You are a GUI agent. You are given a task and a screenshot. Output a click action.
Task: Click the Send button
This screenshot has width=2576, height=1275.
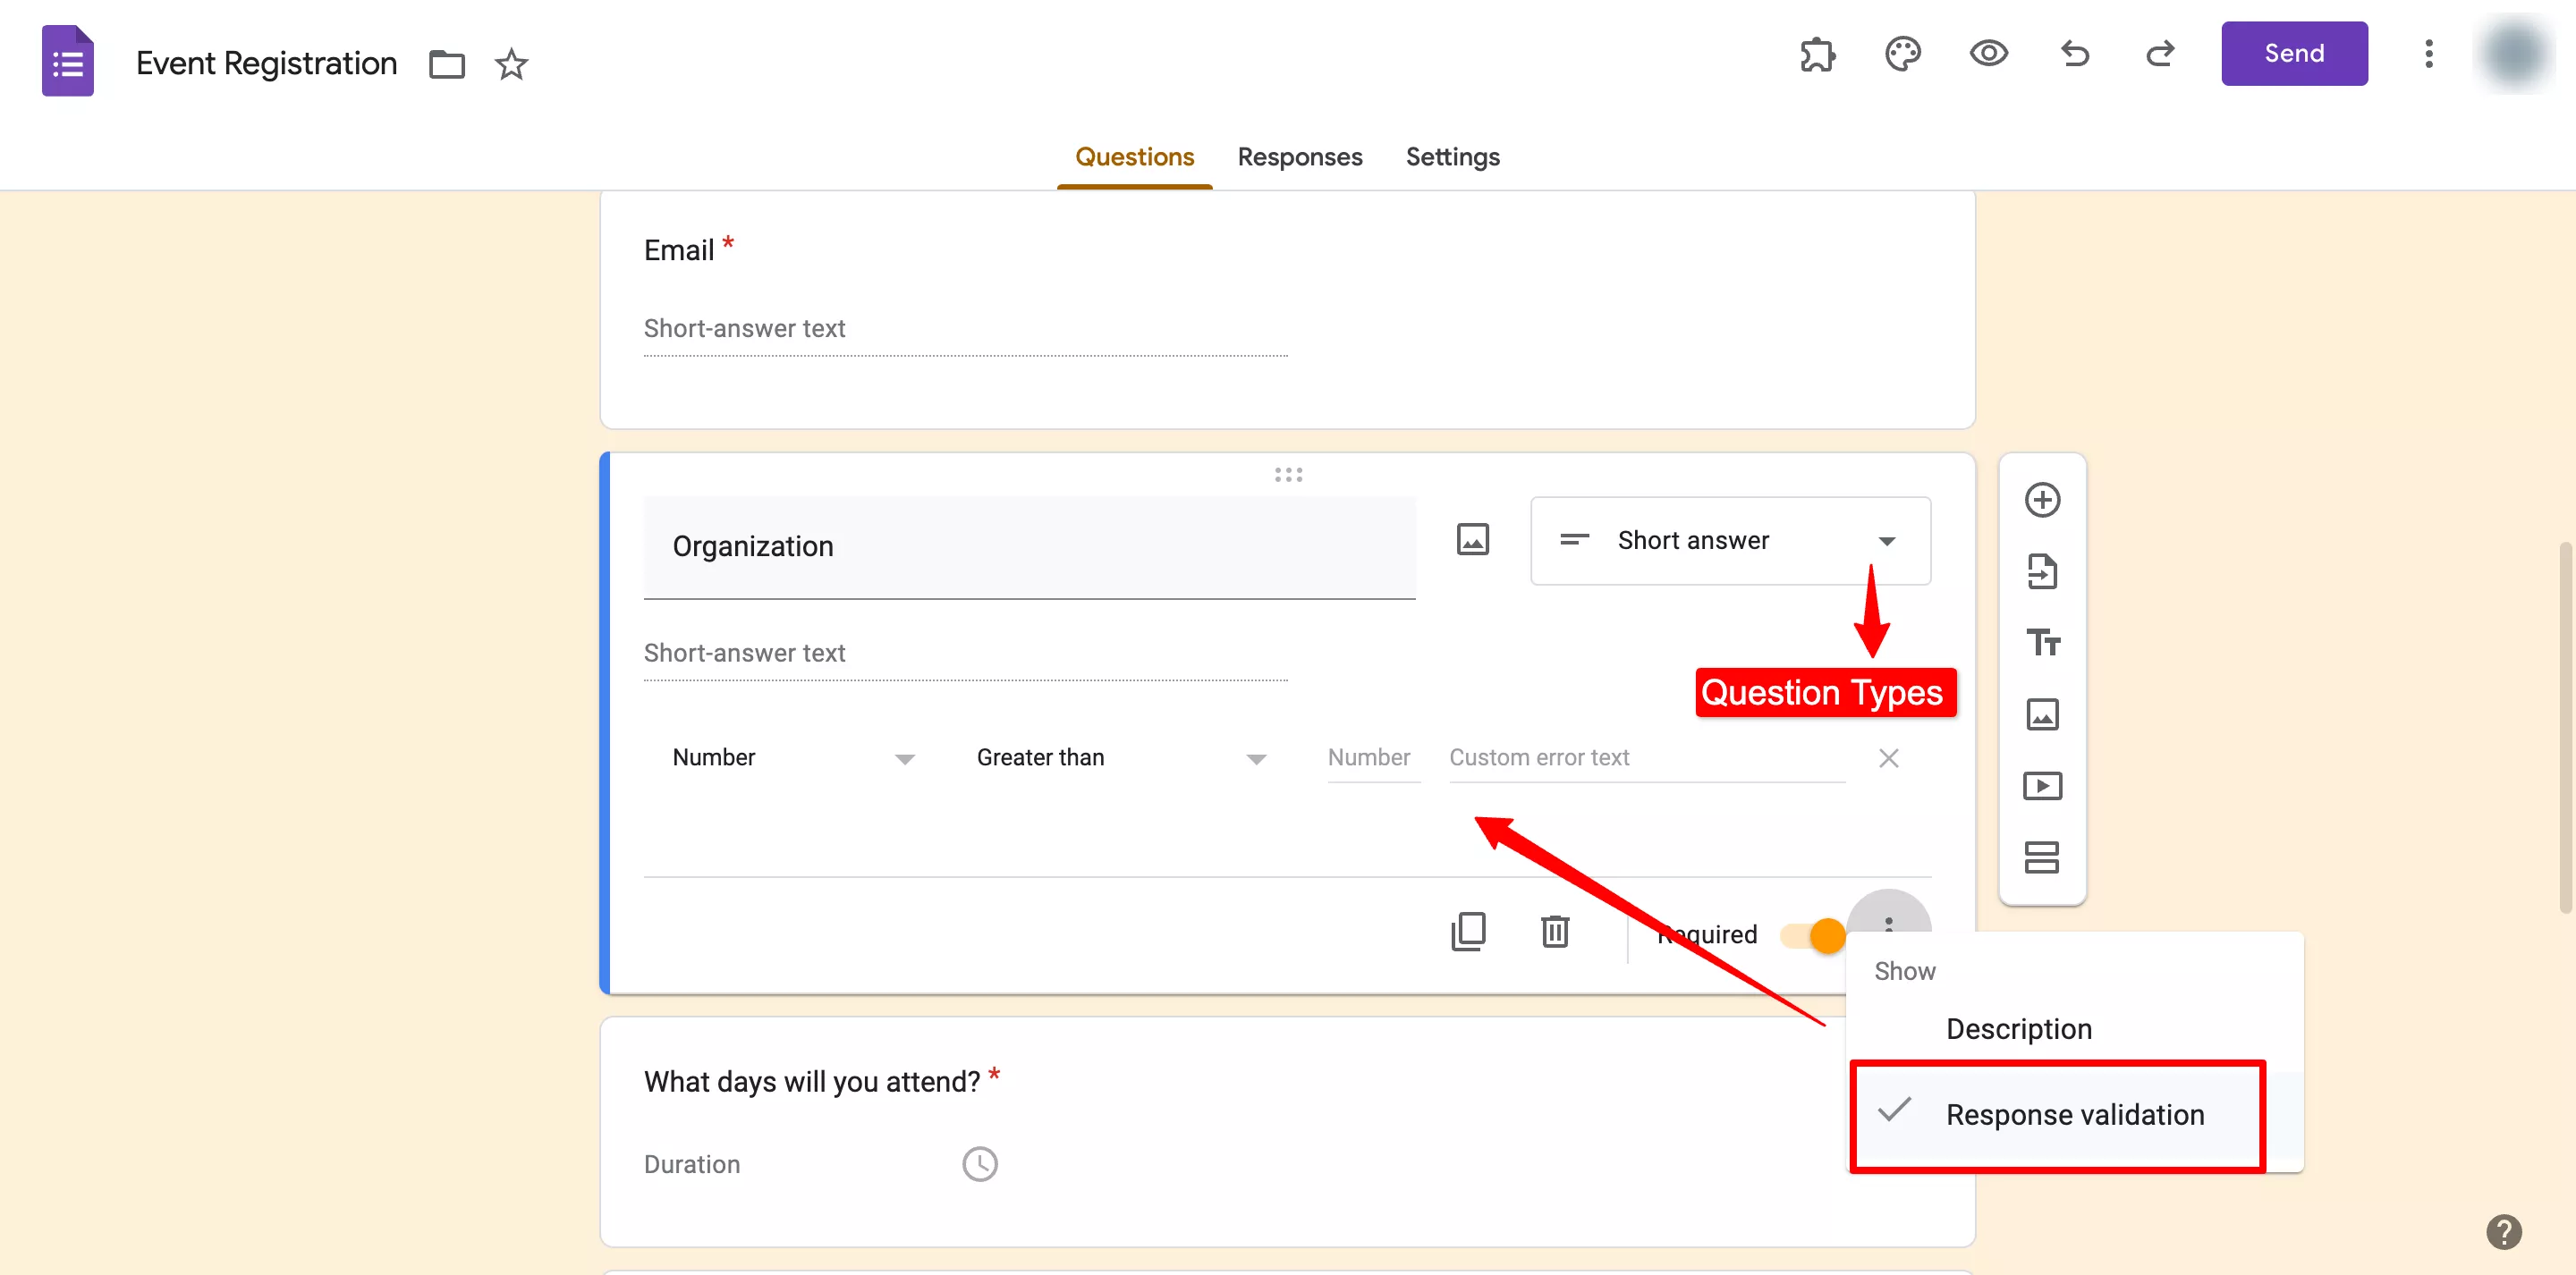pyautogui.click(x=2295, y=53)
